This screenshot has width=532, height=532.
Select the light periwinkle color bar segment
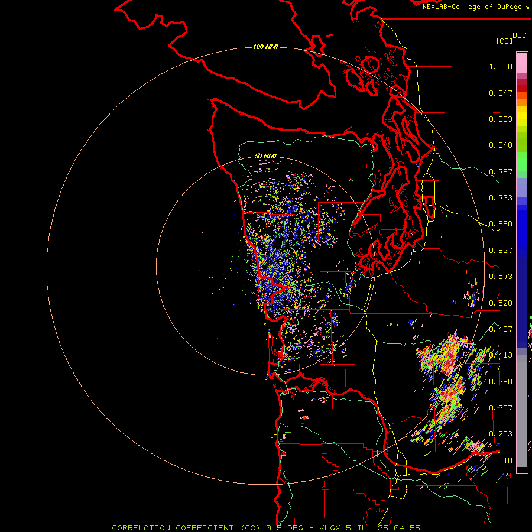tap(522, 187)
